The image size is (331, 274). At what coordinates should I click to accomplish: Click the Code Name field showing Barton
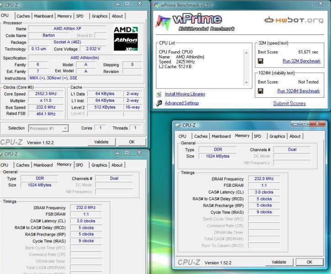point(49,35)
